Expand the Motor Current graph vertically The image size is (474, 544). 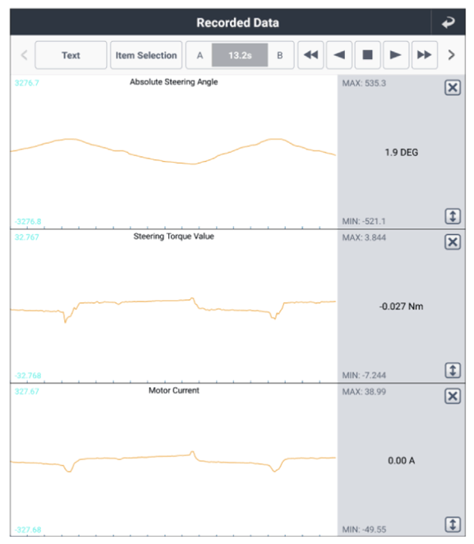(453, 524)
